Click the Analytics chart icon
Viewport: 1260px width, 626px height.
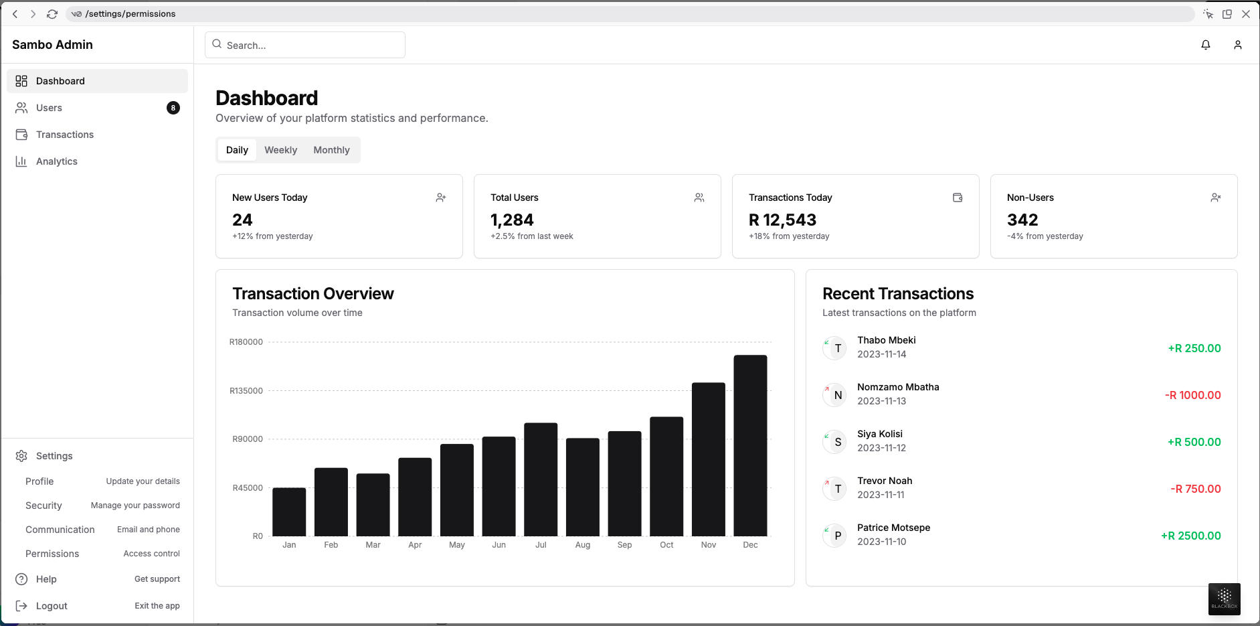(21, 161)
